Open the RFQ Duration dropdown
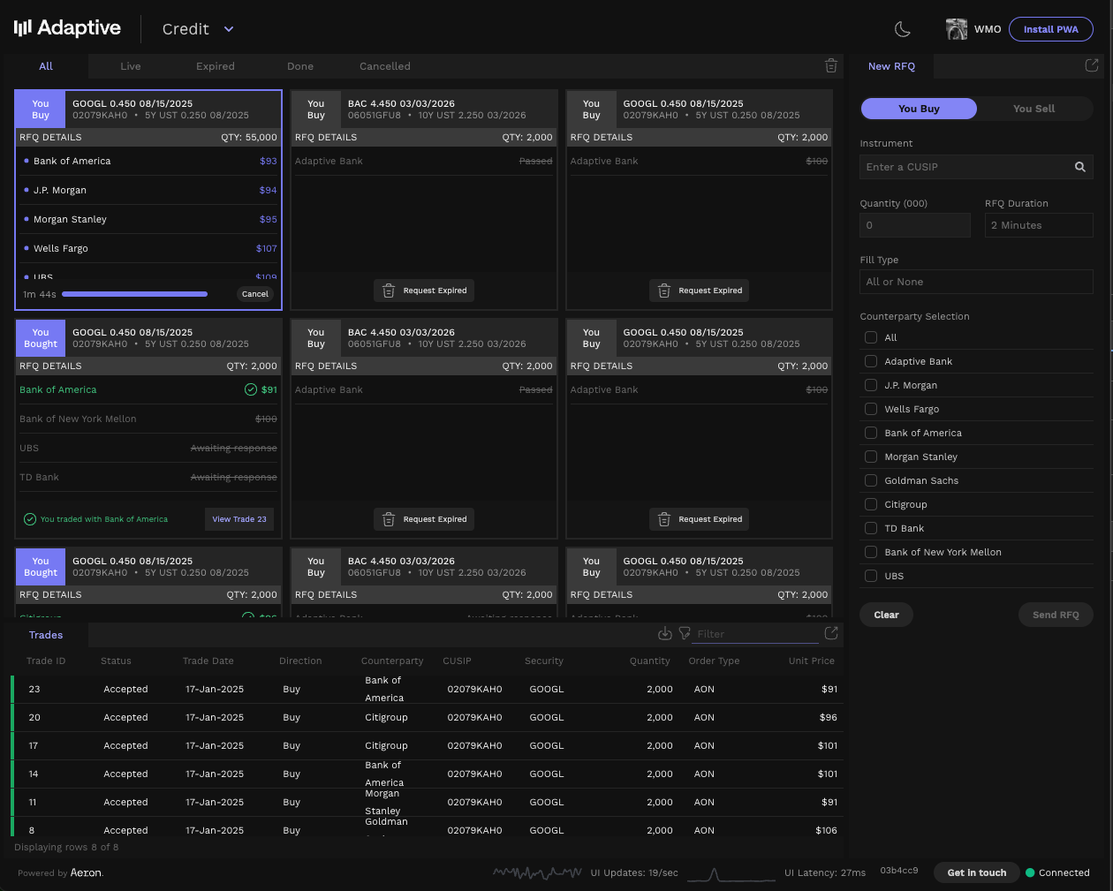 (x=1039, y=225)
